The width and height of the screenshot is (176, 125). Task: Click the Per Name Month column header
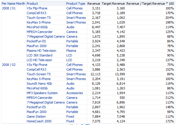13,4
